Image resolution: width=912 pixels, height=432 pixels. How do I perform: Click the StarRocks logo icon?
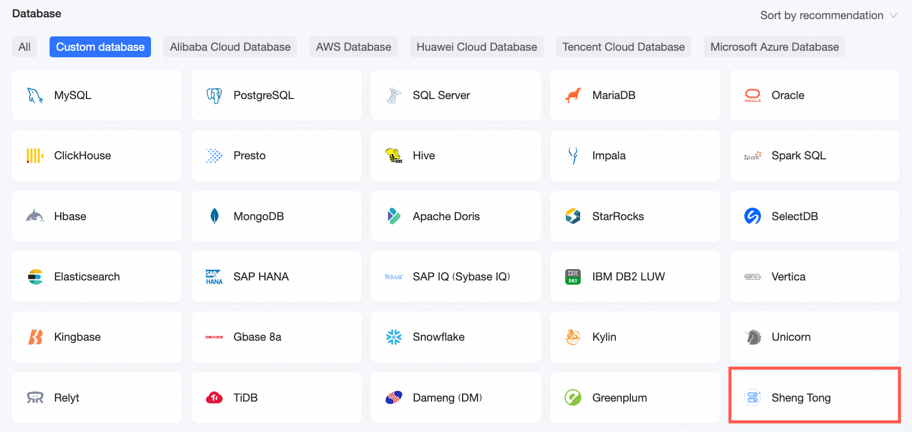click(573, 216)
